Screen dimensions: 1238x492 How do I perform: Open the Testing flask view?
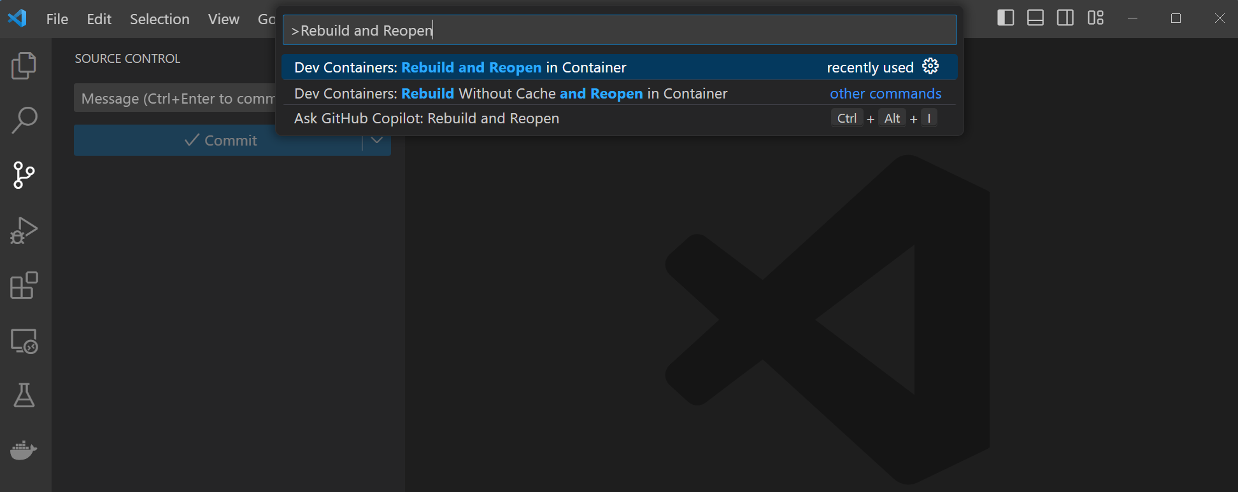[24, 395]
